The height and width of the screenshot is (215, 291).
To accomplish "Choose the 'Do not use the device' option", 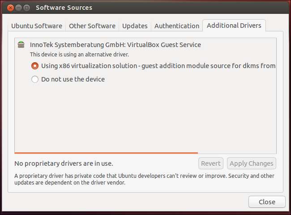I will tap(35, 79).
